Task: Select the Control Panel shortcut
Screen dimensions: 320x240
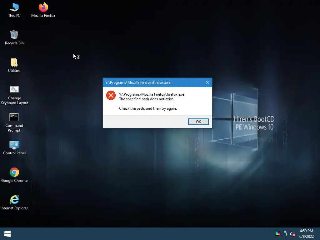Action: tap(14, 148)
